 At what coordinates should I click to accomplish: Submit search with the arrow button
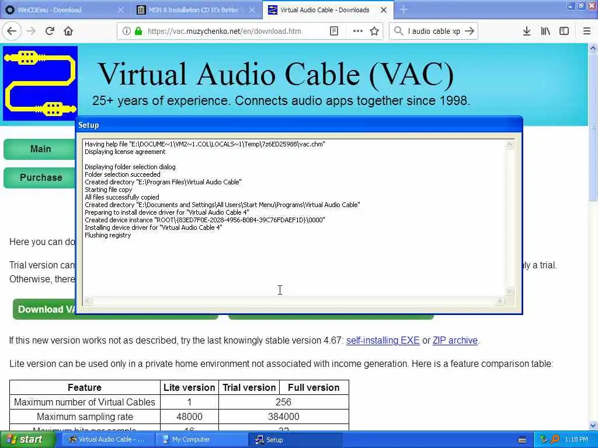[470, 32]
